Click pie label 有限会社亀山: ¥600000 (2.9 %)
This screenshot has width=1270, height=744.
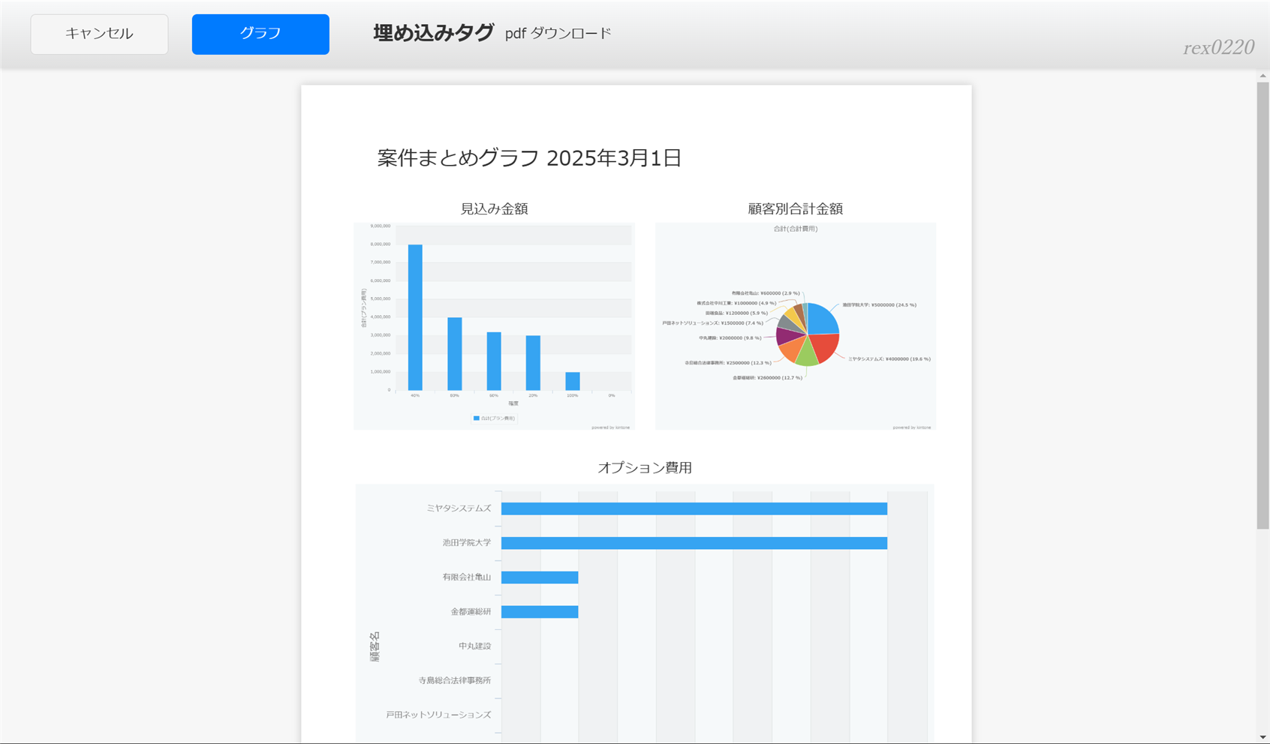coord(766,293)
